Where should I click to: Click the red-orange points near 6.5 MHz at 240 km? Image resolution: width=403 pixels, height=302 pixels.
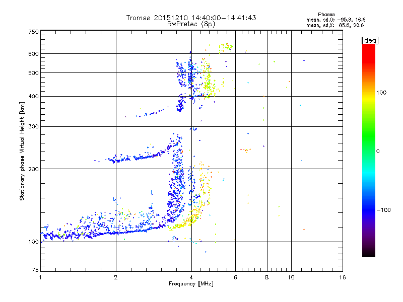pos(246,150)
